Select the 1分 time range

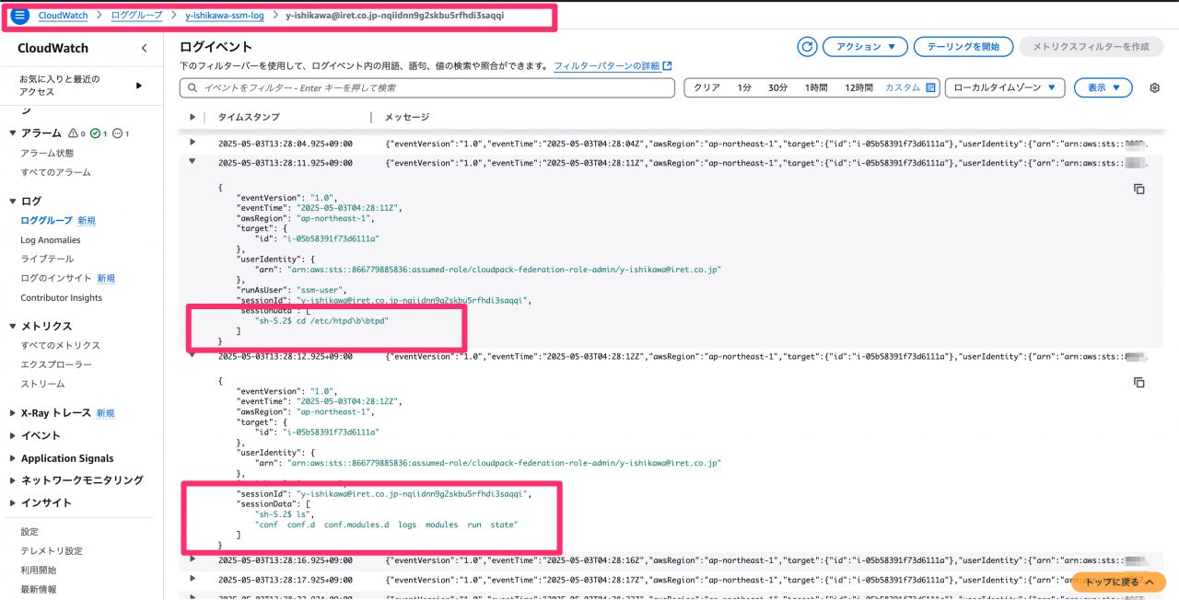click(744, 87)
